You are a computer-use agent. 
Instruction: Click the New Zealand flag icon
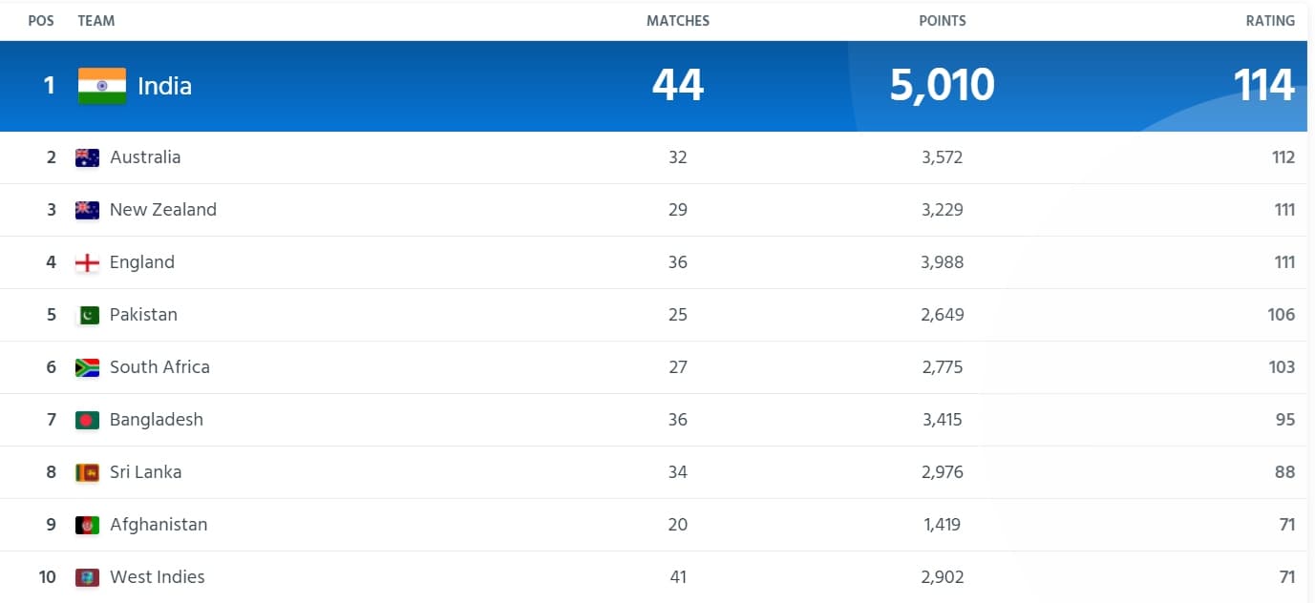87,211
